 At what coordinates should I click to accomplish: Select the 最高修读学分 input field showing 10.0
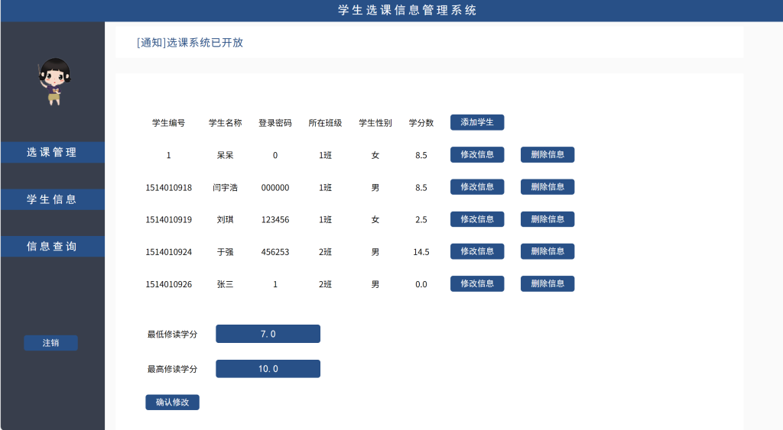coord(268,369)
